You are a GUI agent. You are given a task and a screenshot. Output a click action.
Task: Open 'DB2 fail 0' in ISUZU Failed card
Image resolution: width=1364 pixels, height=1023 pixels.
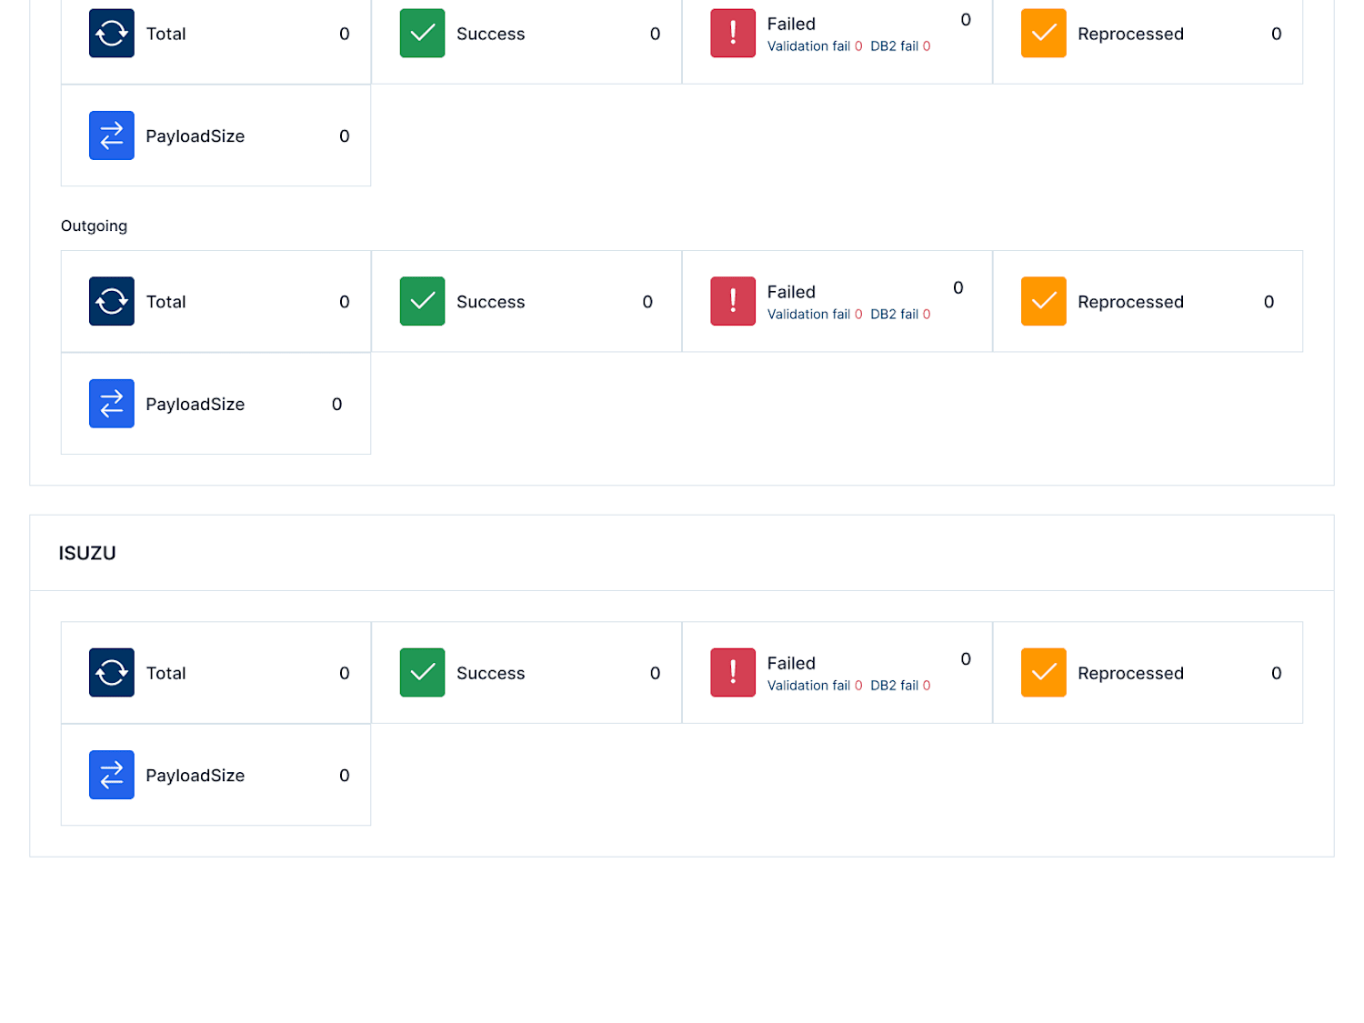900,686
